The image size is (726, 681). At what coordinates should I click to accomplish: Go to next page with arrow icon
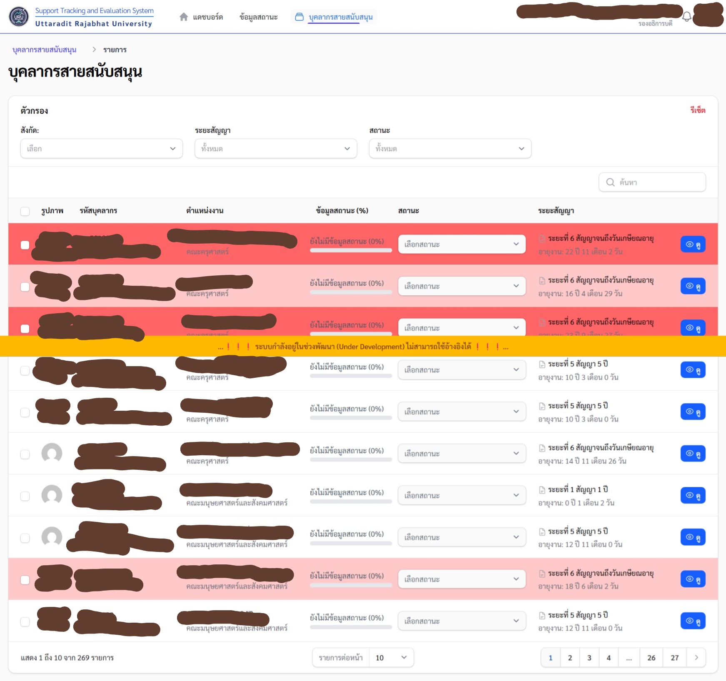point(696,658)
